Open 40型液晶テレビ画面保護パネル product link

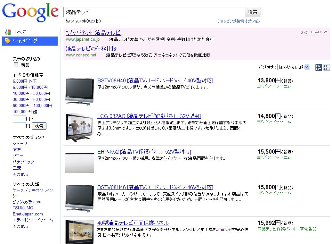(133, 223)
